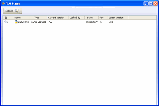The width and height of the screenshot is (159, 106).
Task: Click the ACAD Drawing type cell
Action: 39,22
